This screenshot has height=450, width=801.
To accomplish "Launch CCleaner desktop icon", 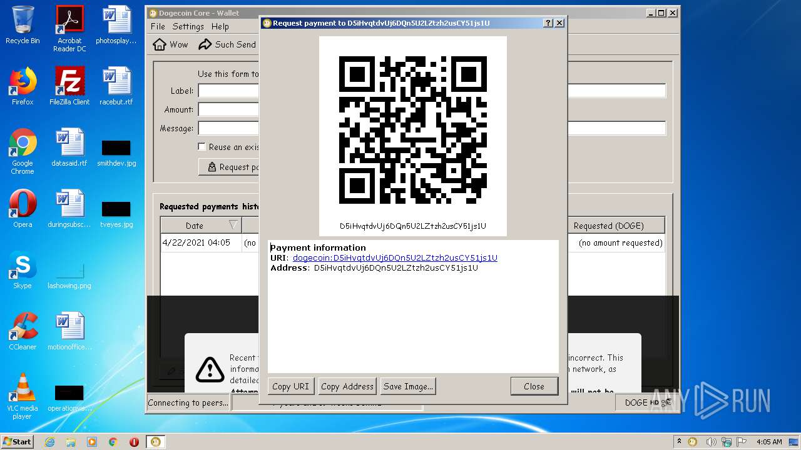I will pyautogui.click(x=23, y=331).
